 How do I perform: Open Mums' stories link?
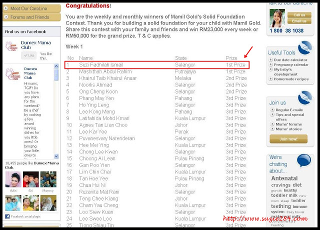(288, 129)
